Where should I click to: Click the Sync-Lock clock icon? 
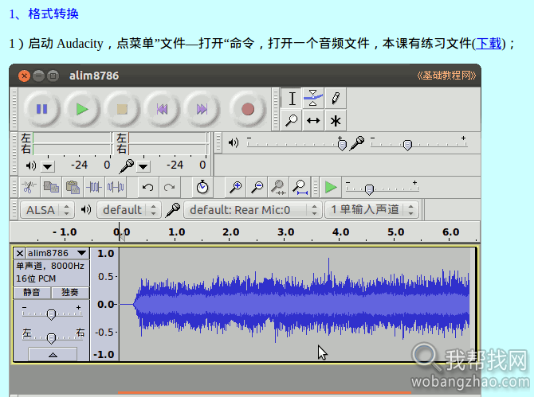[x=202, y=187]
